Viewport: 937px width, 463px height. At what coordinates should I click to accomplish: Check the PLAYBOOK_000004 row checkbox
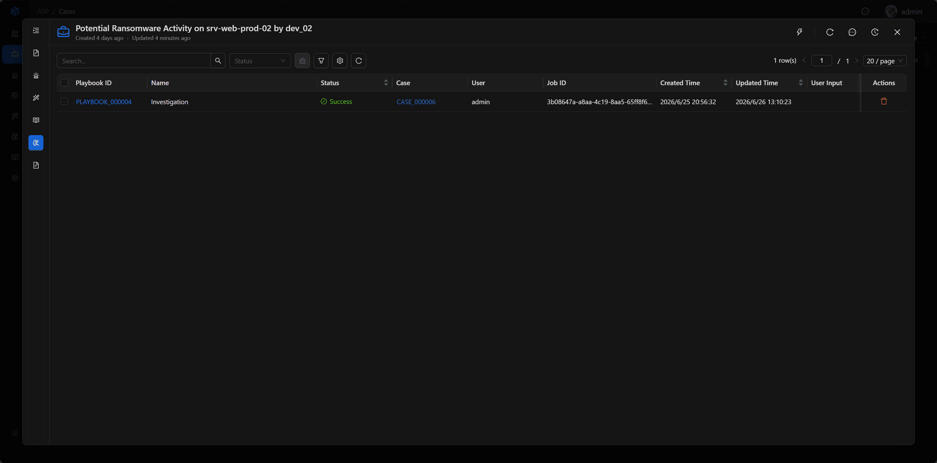64,102
